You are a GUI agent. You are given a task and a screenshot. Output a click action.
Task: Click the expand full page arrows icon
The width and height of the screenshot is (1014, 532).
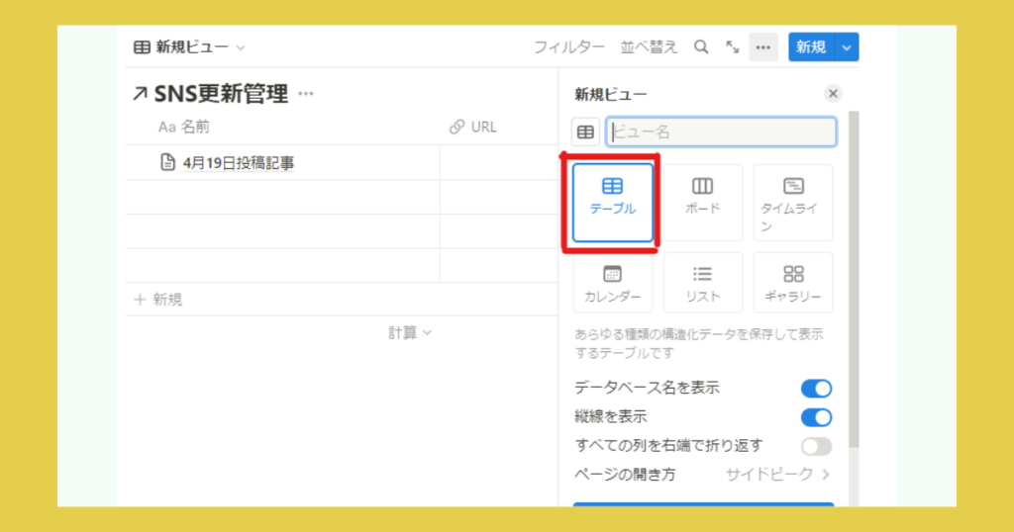[x=732, y=46]
